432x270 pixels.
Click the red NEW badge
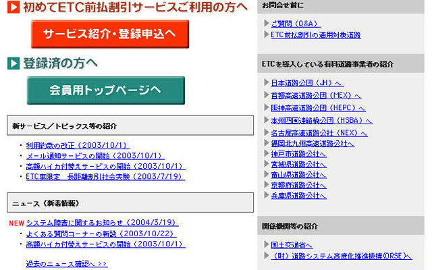[x=16, y=223]
